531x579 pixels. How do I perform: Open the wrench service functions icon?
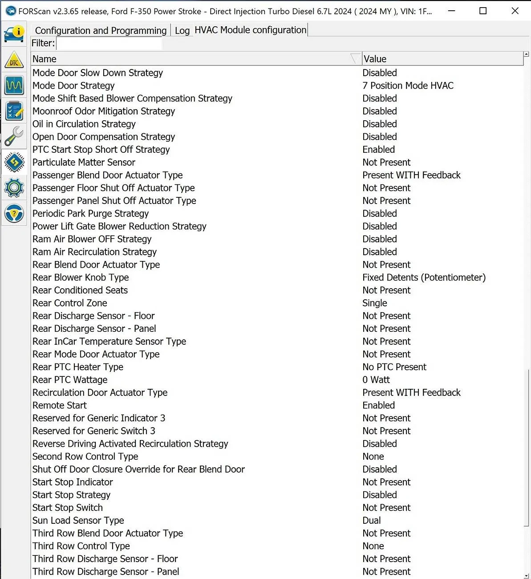(x=14, y=136)
